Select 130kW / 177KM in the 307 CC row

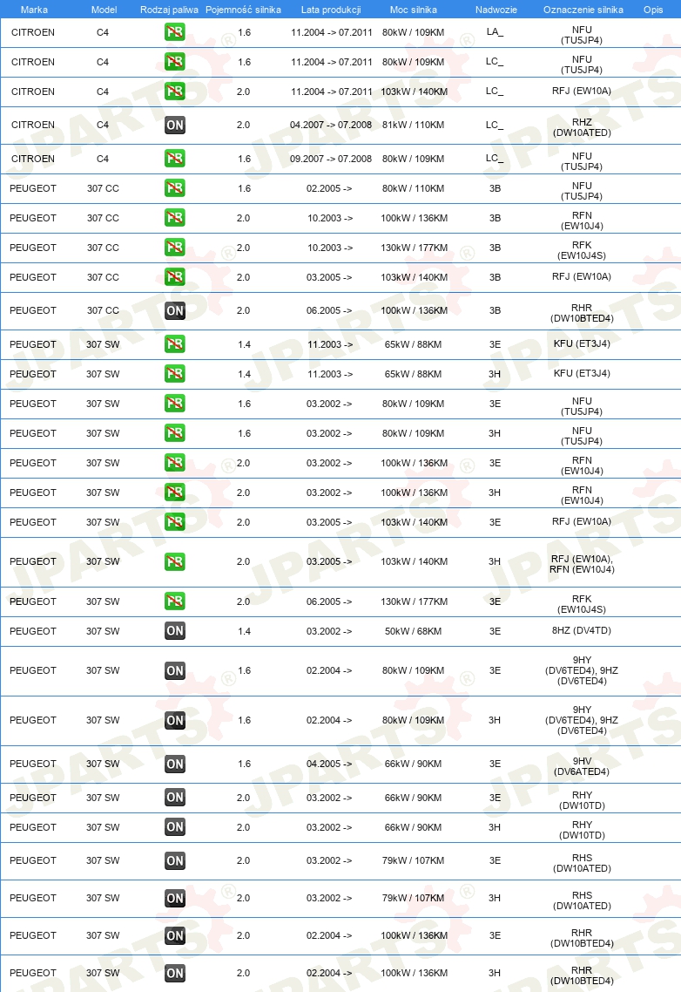pyautogui.click(x=415, y=248)
